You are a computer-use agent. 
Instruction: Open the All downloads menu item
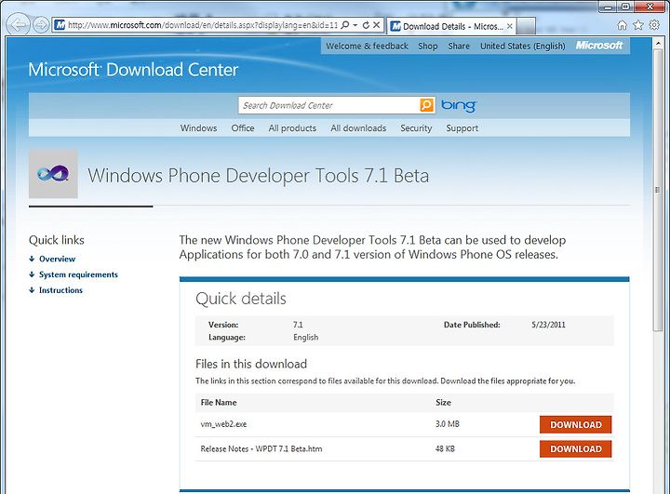[358, 128]
